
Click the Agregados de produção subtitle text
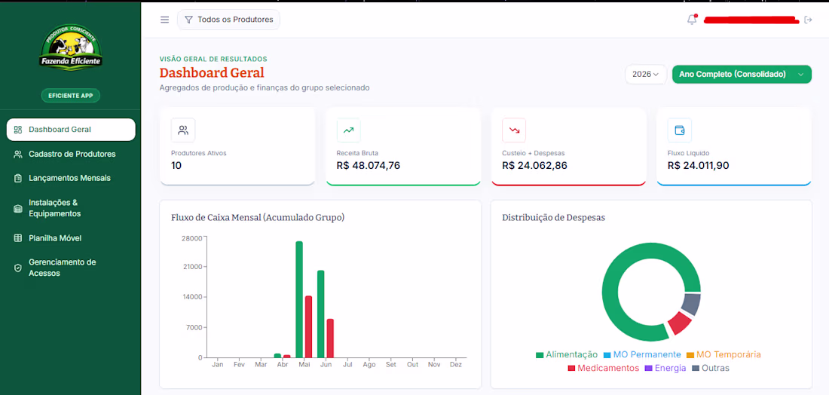coord(265,87)
